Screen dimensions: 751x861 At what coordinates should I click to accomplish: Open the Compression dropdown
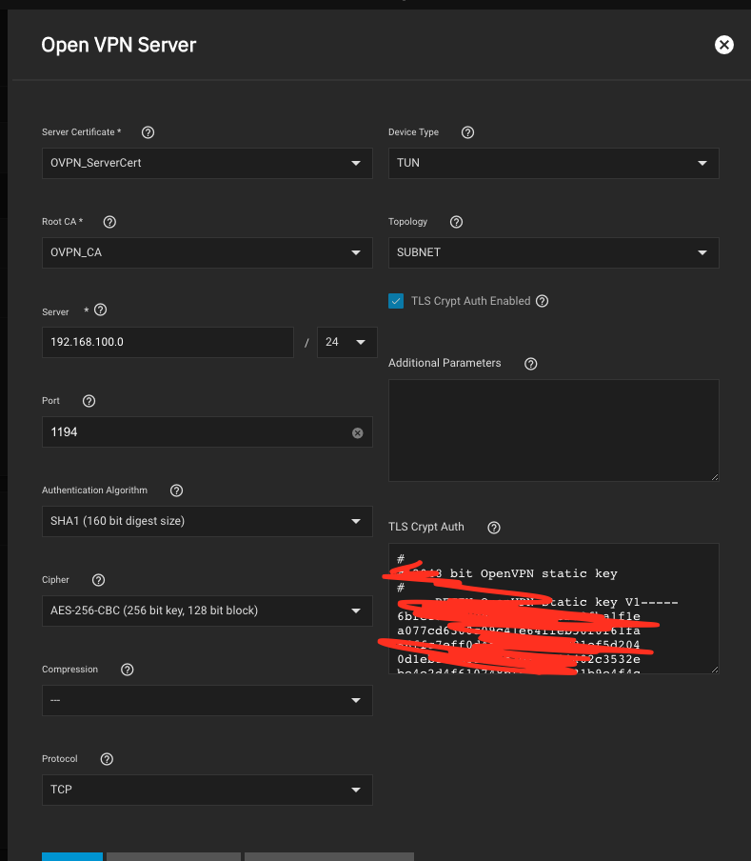(208, 700)
